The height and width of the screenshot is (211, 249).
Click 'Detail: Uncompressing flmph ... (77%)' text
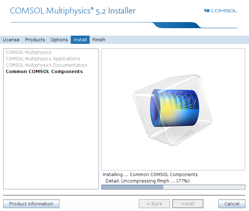coord(148,181)
